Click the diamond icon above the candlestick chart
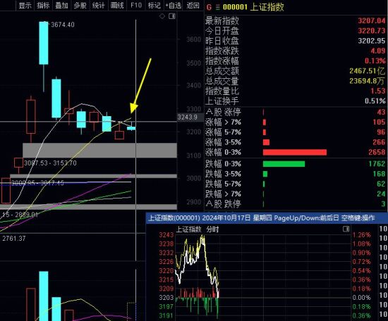 (162, 16)
